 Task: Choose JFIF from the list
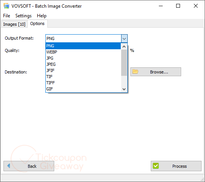(x=83, y=70)
